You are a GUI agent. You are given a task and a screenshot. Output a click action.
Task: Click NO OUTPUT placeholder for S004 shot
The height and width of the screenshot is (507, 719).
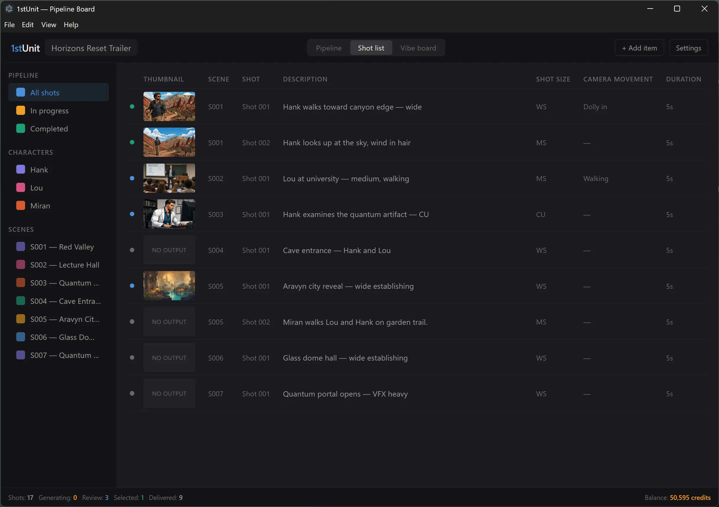[169, 250]
